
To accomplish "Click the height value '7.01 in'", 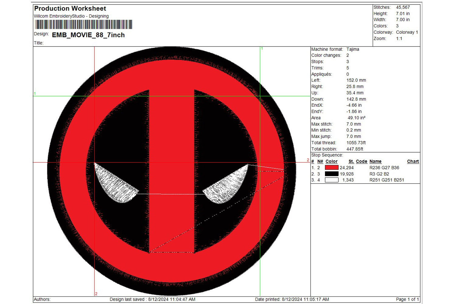I will 403,14.
